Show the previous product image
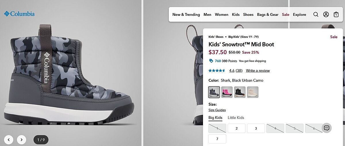345x146 pixels. coord(9,140)
